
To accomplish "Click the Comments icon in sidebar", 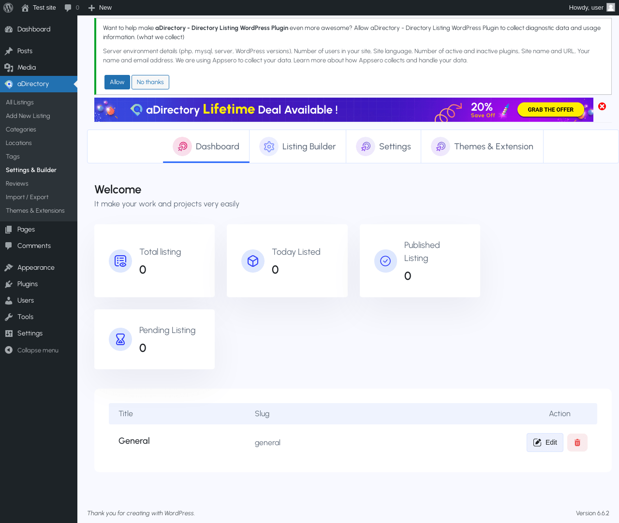I will (9, 246).
